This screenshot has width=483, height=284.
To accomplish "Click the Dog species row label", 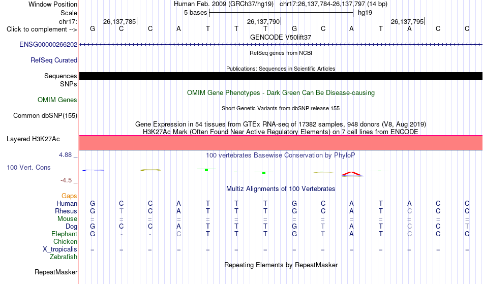I will (x=71, y=227).
